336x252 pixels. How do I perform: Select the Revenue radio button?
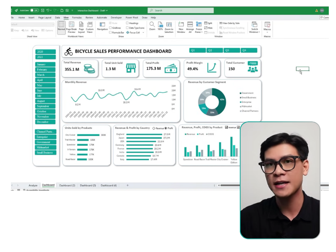154,128
